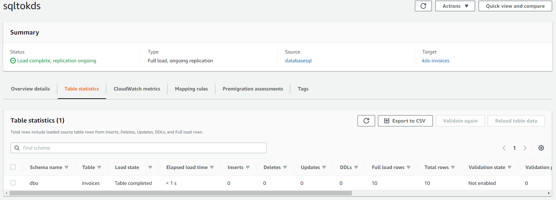Select all rows with header checkbox
This screenshot has width=556, height=200.
point(13,167)
